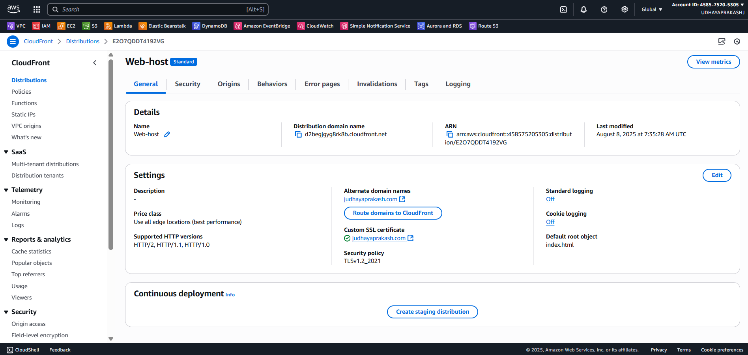Open Simple Notification Service shortcut

(375, 26)
